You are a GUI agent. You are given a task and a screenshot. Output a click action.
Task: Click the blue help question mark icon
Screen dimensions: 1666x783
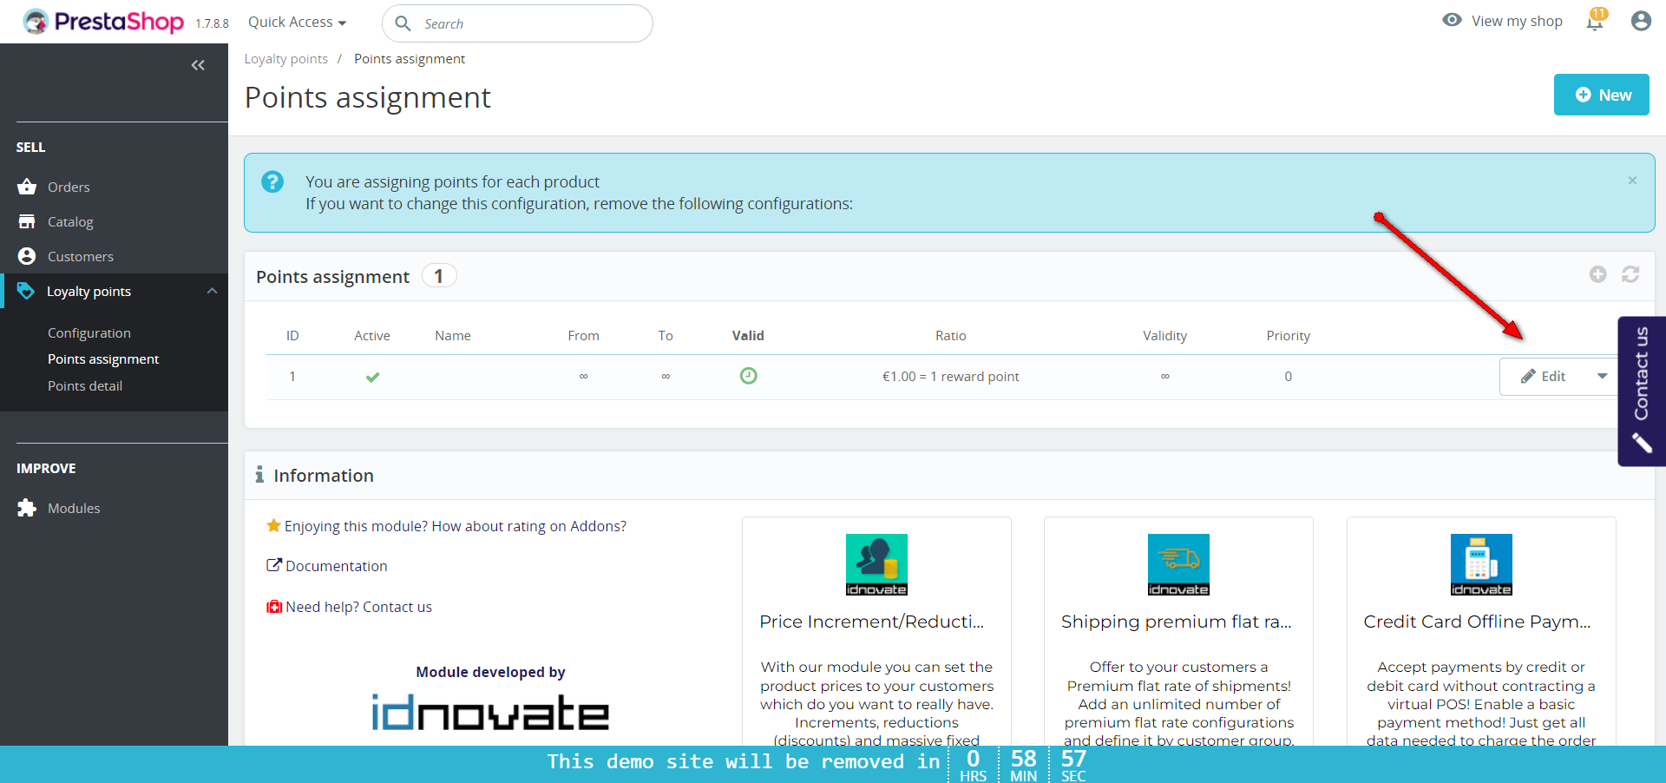[272, 181]
